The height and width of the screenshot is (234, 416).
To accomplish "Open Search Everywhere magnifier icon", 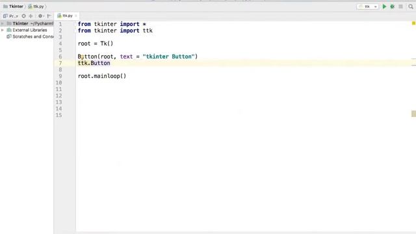I will tap(411, 6).
